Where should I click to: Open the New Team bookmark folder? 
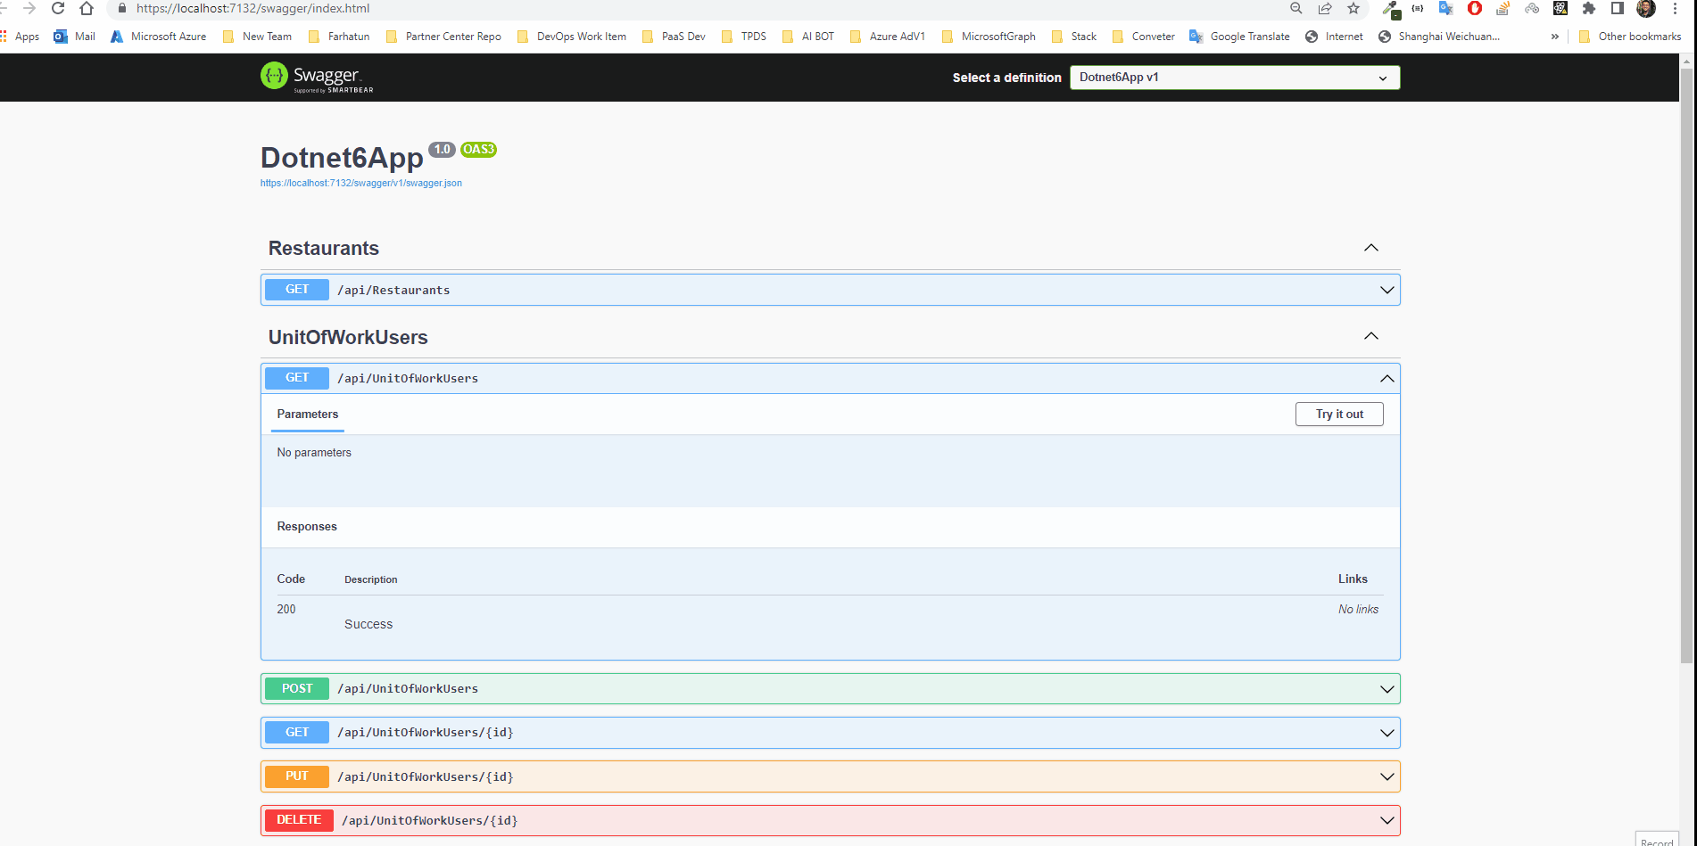(x=257, y=37)
